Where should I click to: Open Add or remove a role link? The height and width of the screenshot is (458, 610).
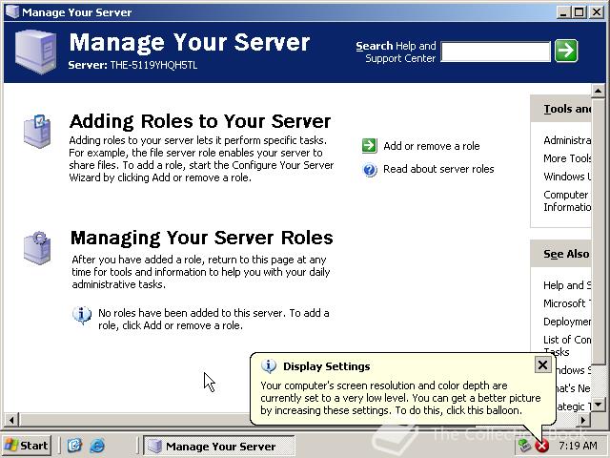tap(432, 146)
